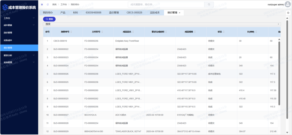Image resolution: width=292 pixels, height=135 pixels.
Task: Click the settings icon at right of tab bar
Action: 288,13
